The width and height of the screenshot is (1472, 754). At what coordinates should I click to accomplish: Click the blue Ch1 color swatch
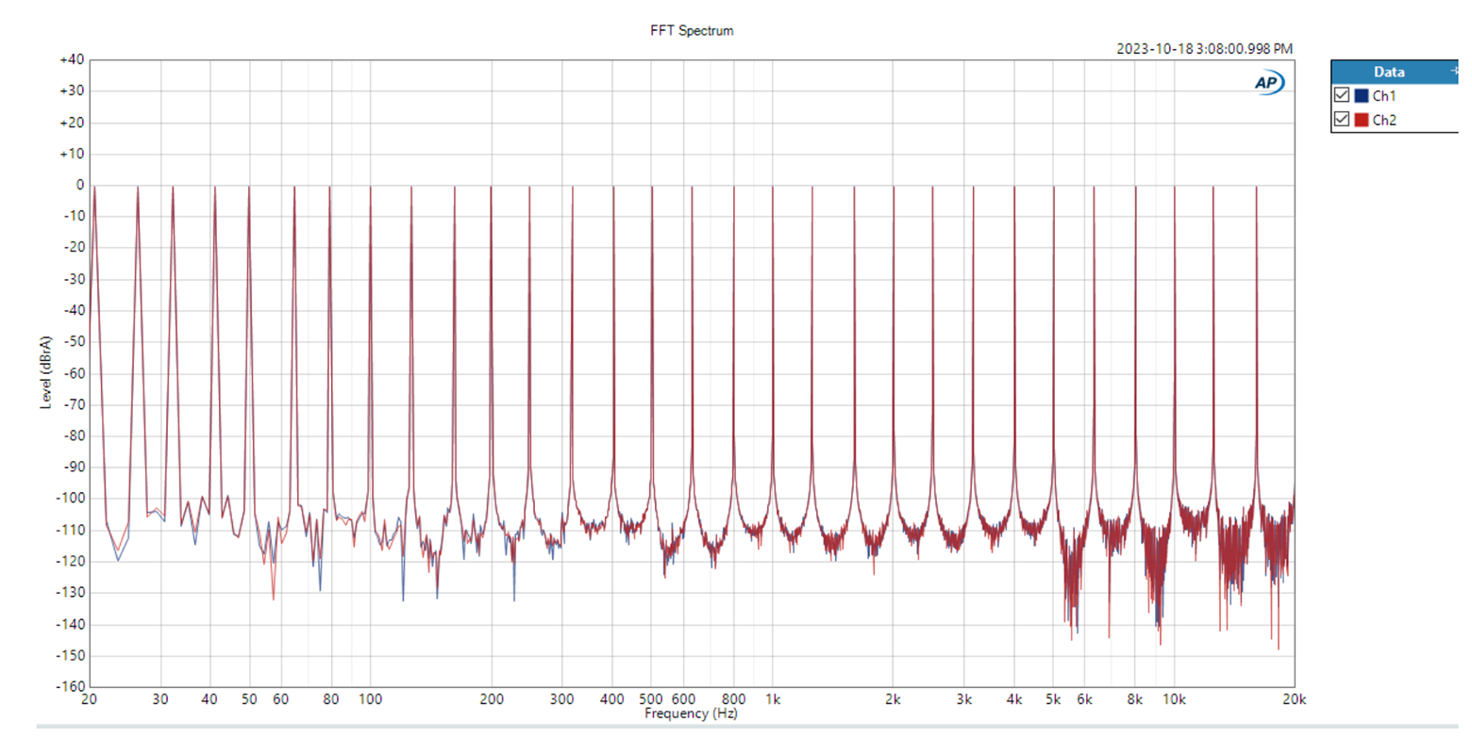1362,95
